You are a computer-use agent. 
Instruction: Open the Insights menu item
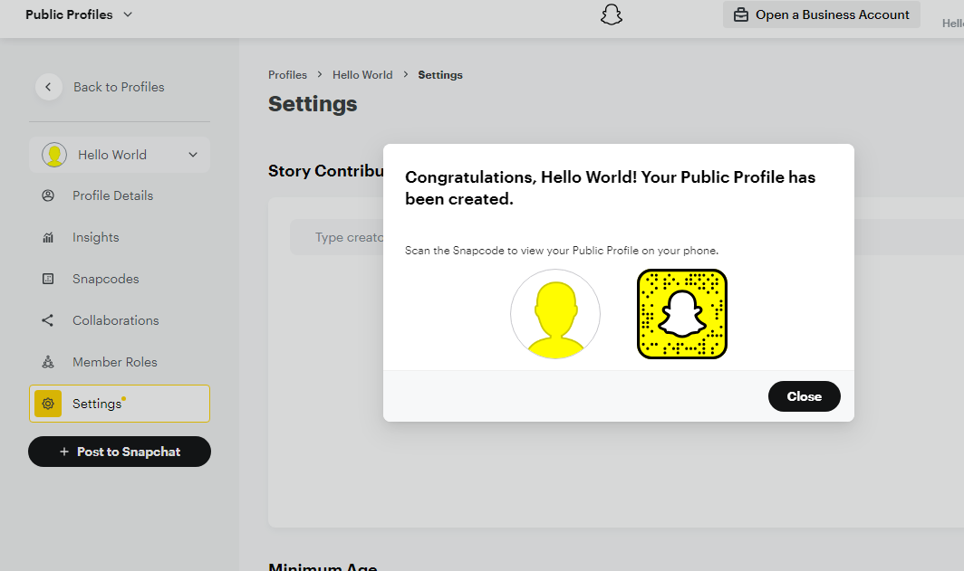95,237
